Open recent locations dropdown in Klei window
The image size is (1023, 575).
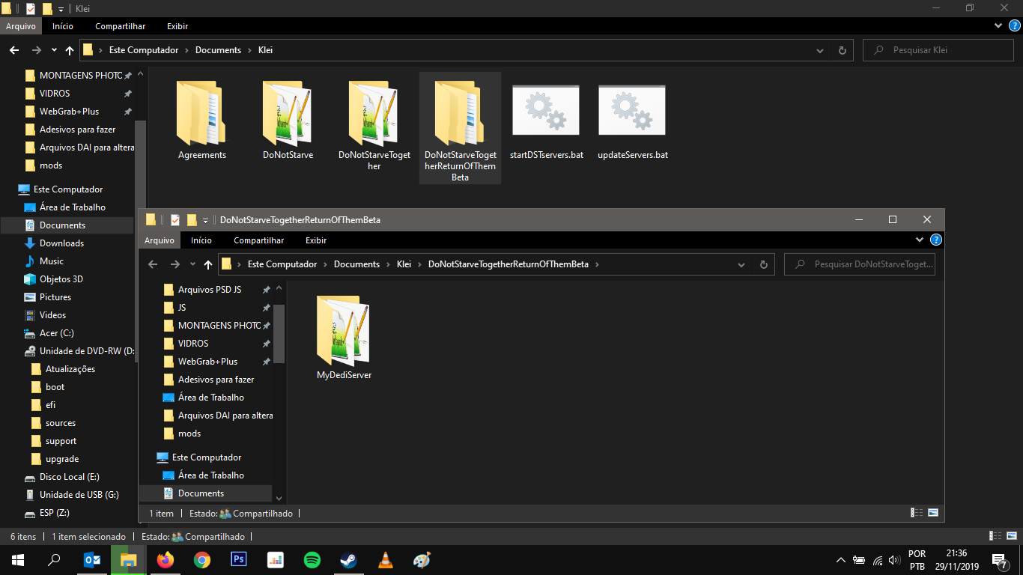pyautogui.click(x=54, y=50)
